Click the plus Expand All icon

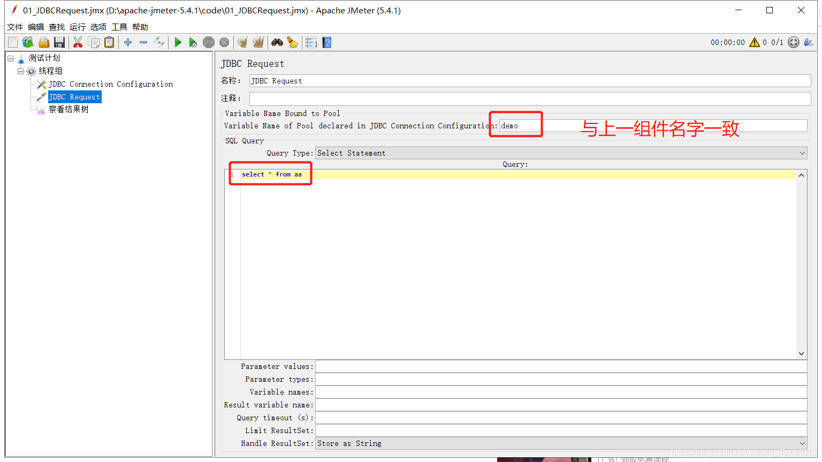(x=128, y=42)
